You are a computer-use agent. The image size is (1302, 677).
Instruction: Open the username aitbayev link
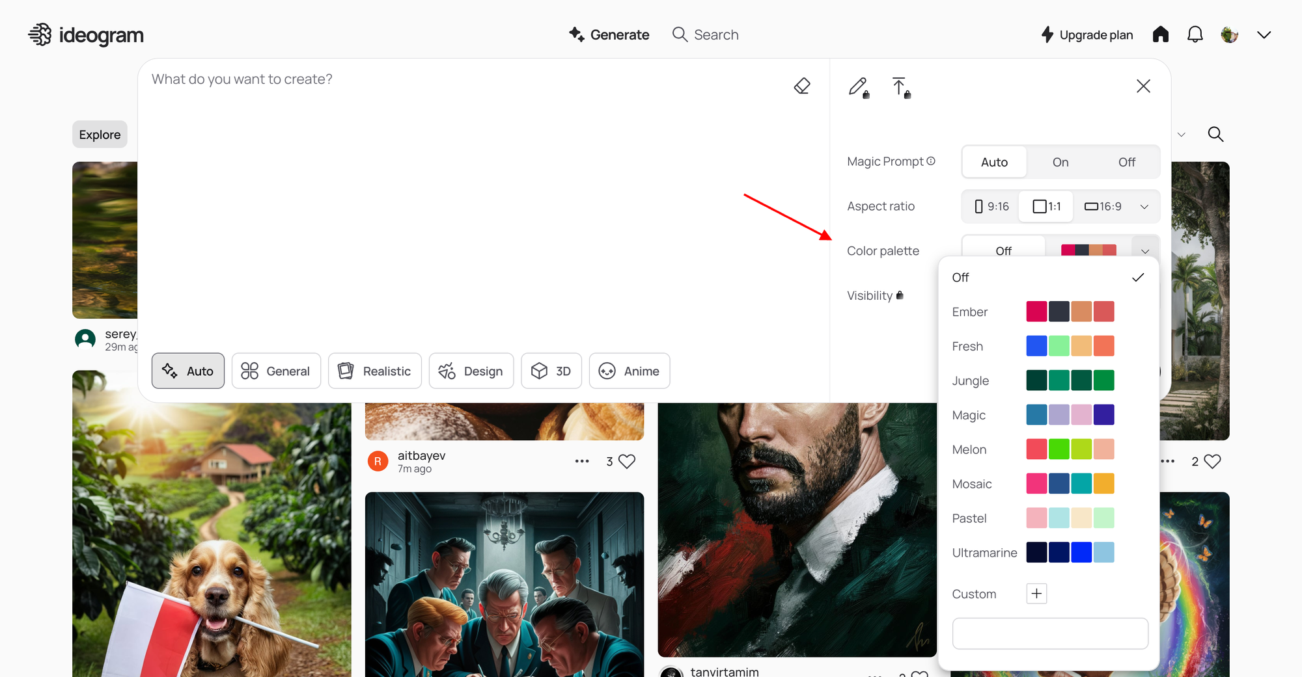(421, 455)
